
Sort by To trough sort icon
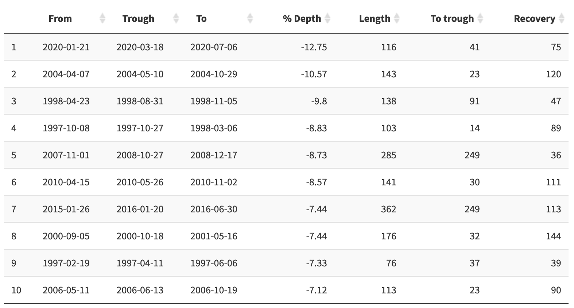[480, 18]
